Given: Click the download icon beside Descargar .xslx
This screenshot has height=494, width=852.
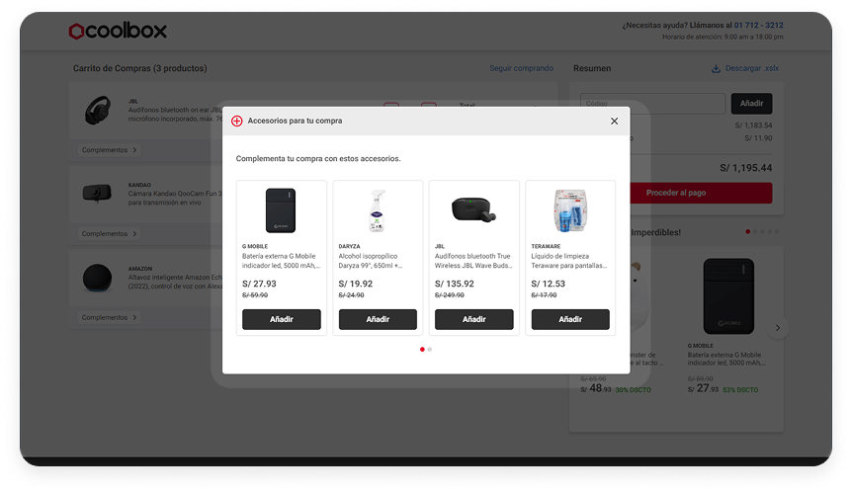Looking at the screenshot, I should tap(717, 69).
